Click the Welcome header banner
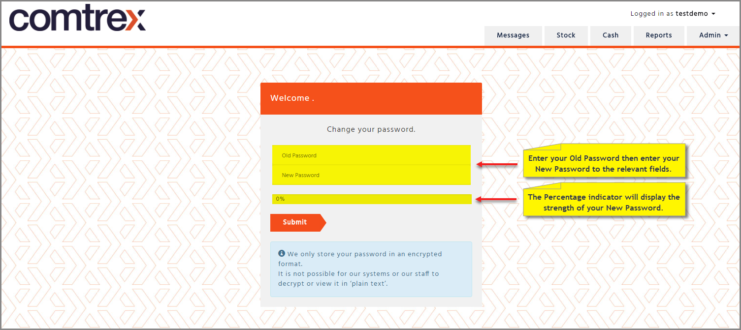Image resolution: width=741 pixels, height=330 pixels. point(371,98)
